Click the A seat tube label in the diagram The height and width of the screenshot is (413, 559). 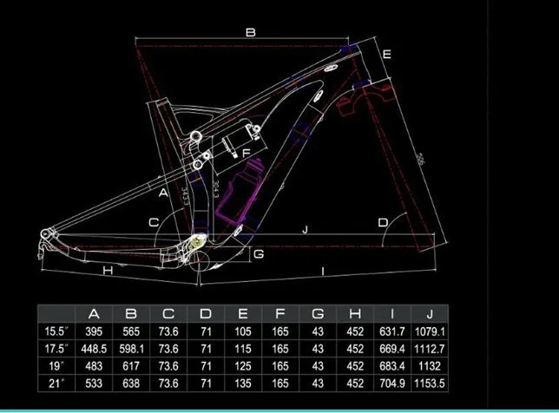click(x=163, y=193)
